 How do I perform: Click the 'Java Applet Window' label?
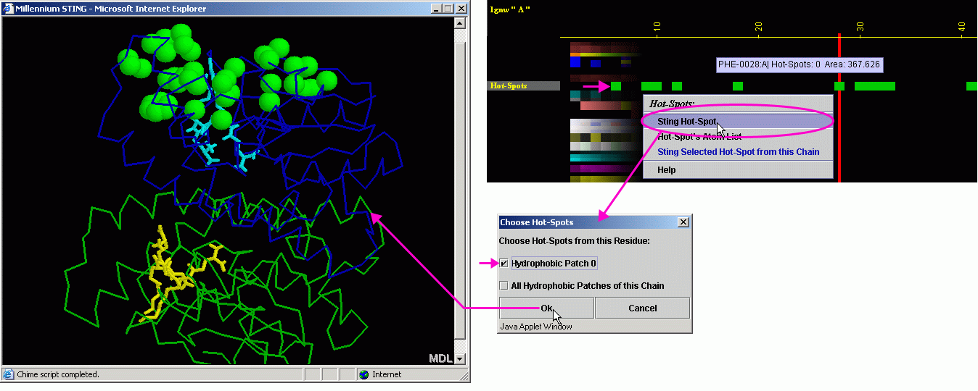536,327
